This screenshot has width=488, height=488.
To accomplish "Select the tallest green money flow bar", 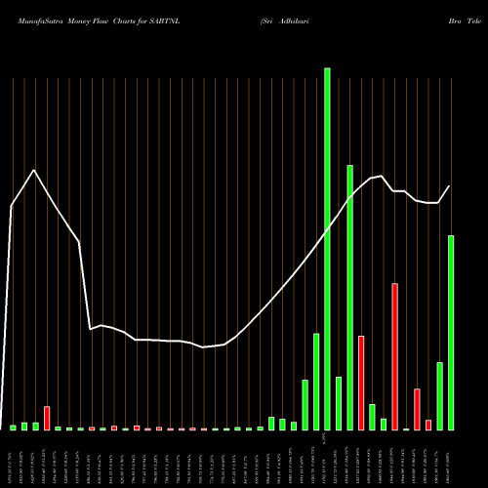I will 327,249.
